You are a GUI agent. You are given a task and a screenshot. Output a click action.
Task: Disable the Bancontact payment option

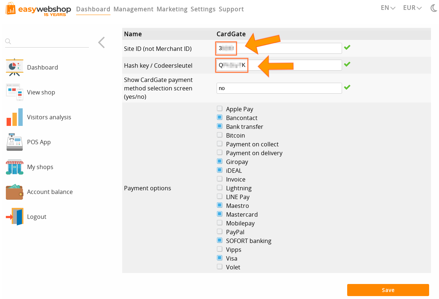pos(219,117)
